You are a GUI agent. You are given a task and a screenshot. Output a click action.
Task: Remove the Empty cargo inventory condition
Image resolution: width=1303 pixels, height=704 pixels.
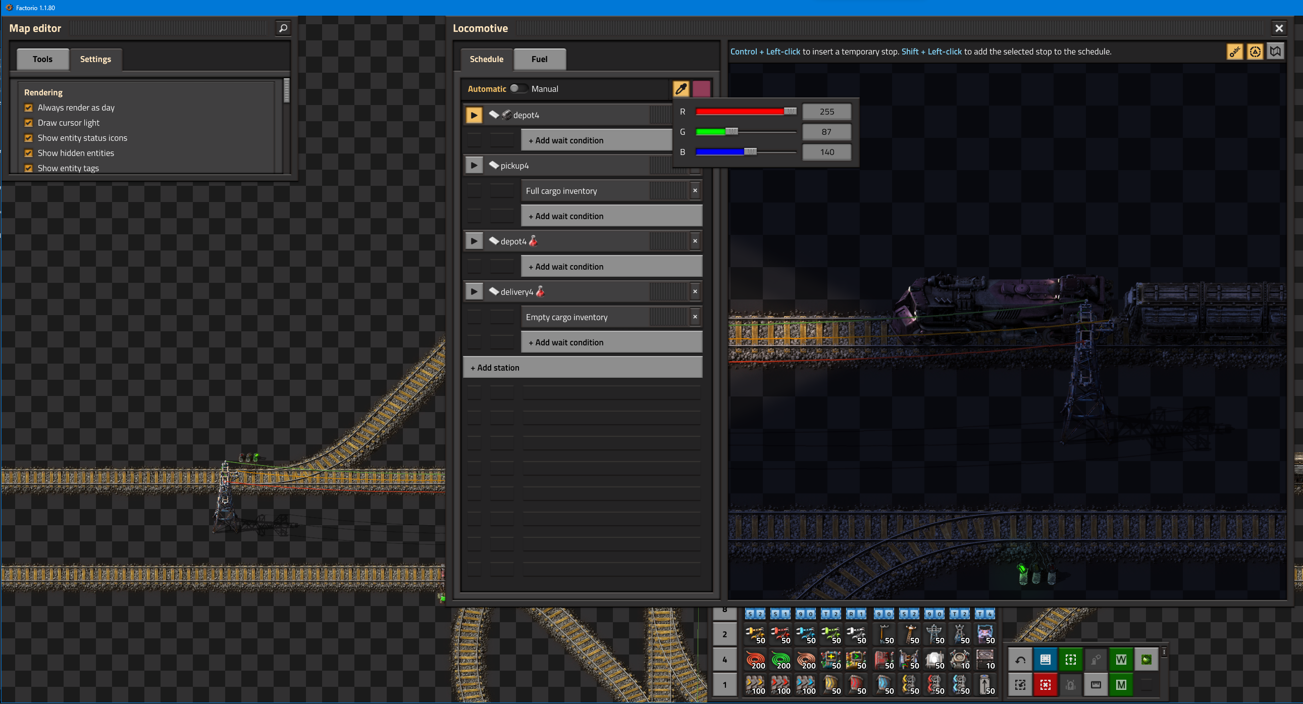point(696,317)
